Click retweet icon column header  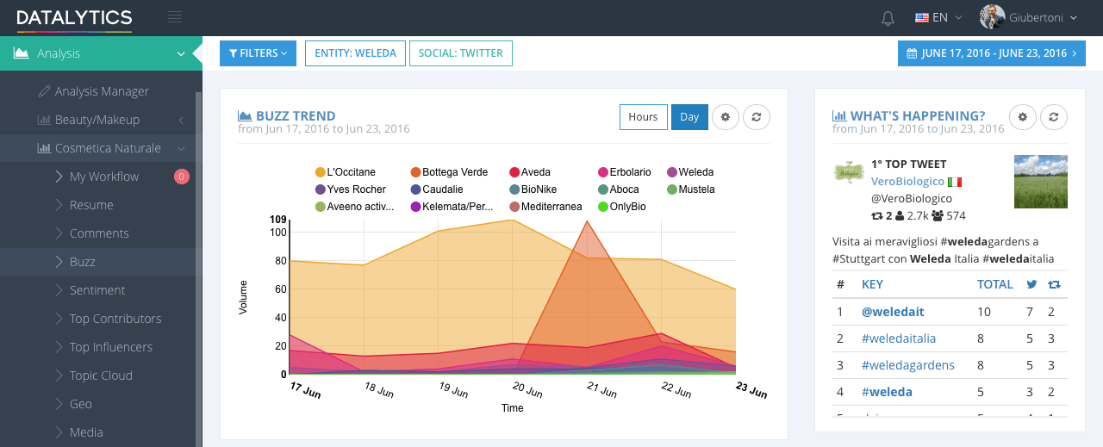1054,284
